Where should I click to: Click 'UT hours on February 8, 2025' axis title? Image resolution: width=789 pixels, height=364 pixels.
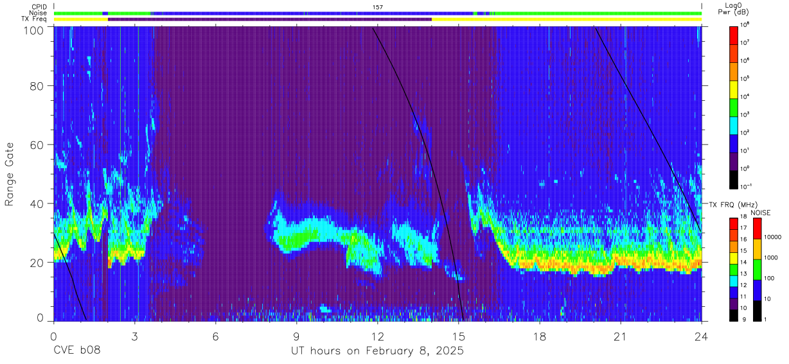click(x=378, y=351)
